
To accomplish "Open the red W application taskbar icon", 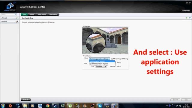I will pos(92,106).
